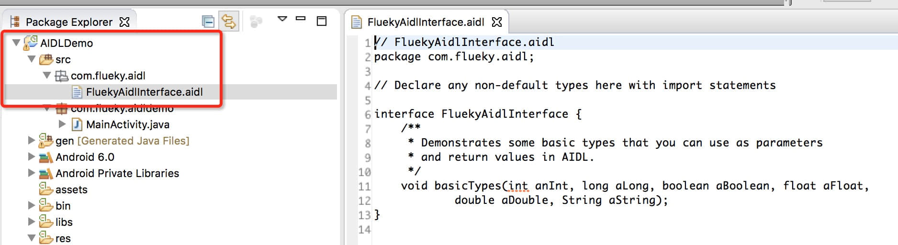The width and height of the screenshot is (898, 245).
Task: Select the assets folder icon
Action: tap(45, 189)
